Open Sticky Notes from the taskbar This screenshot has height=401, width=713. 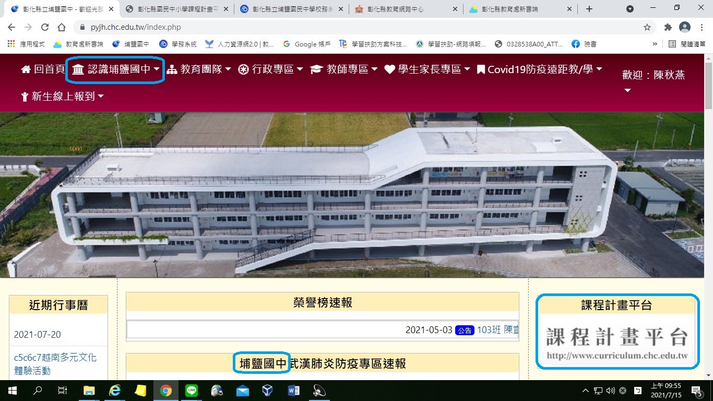click(140, 391)
